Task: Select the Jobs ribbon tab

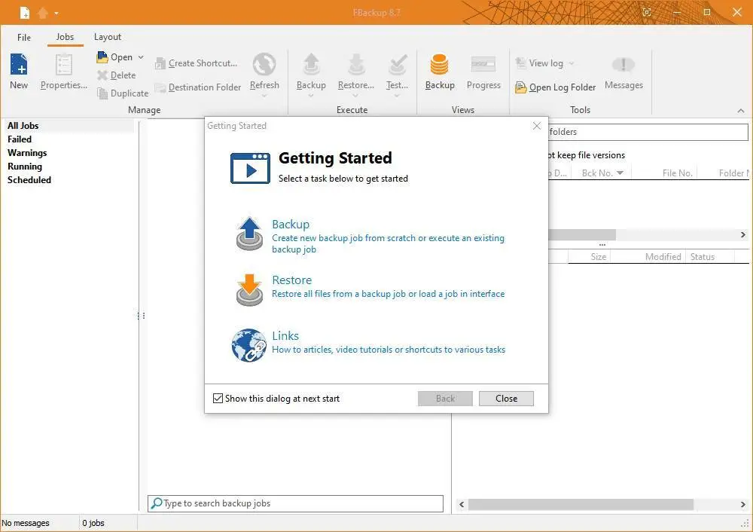Action: pyautogui.click(x=65, y=36)
